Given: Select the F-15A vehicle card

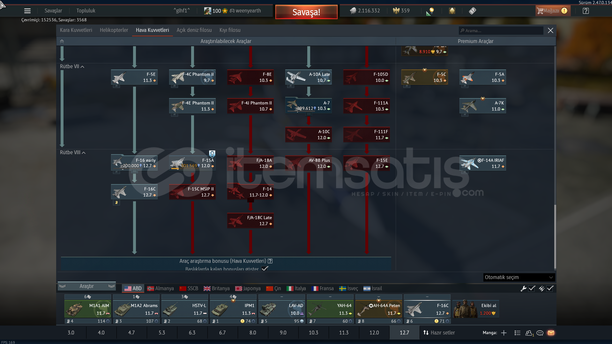Looking at the screenshot, I should click(x=192, y=163).
